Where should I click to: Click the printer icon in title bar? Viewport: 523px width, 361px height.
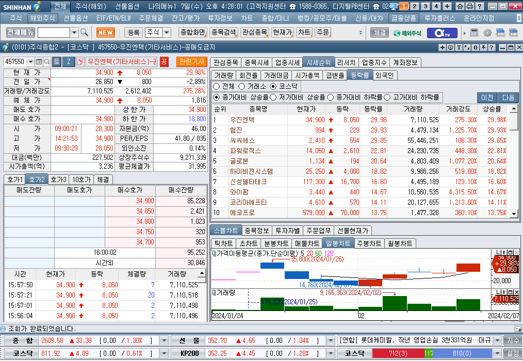click(470, 6)
